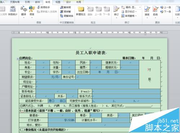
Task: Click the 语言 language globe icon
Action: pos(32,9)
